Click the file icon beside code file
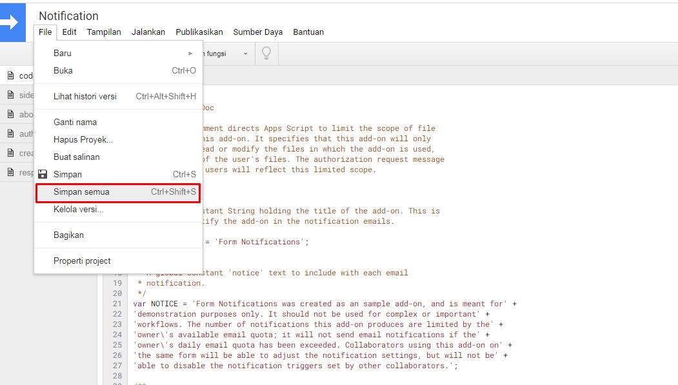The height and width of the screenshot is (385, 678). [10, 75]
